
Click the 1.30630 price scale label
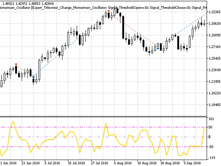coord(214,24)
